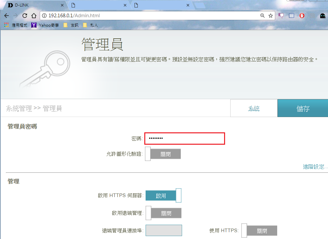The width and height of the screenshot is (328, 239).
Task: Enable the 啟用遠端管理 switch
Action: point(163,213)
